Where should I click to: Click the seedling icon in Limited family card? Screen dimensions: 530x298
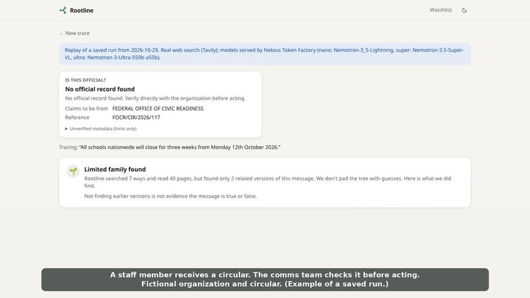click(73, 171)
